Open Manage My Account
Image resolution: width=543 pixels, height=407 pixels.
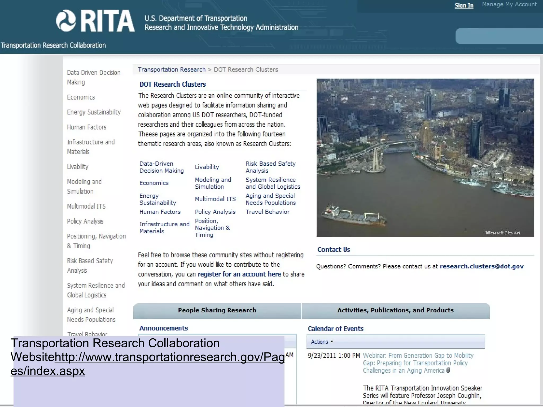509,5
